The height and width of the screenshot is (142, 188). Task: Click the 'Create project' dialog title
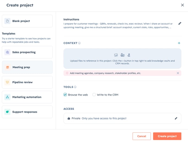coord(20,5)
